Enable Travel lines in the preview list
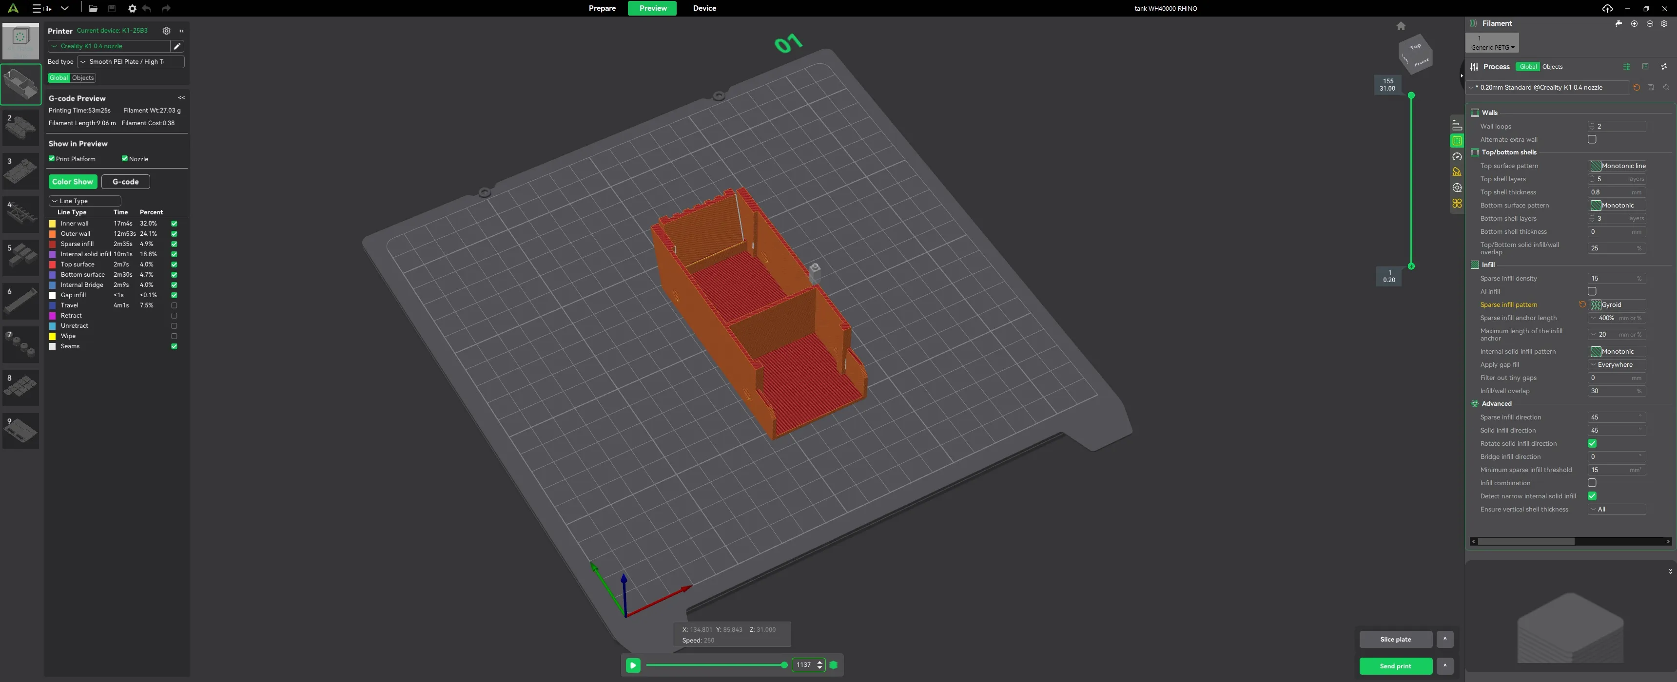The image size is (1677, 682). pyautogui.click(x=174, y=305)
